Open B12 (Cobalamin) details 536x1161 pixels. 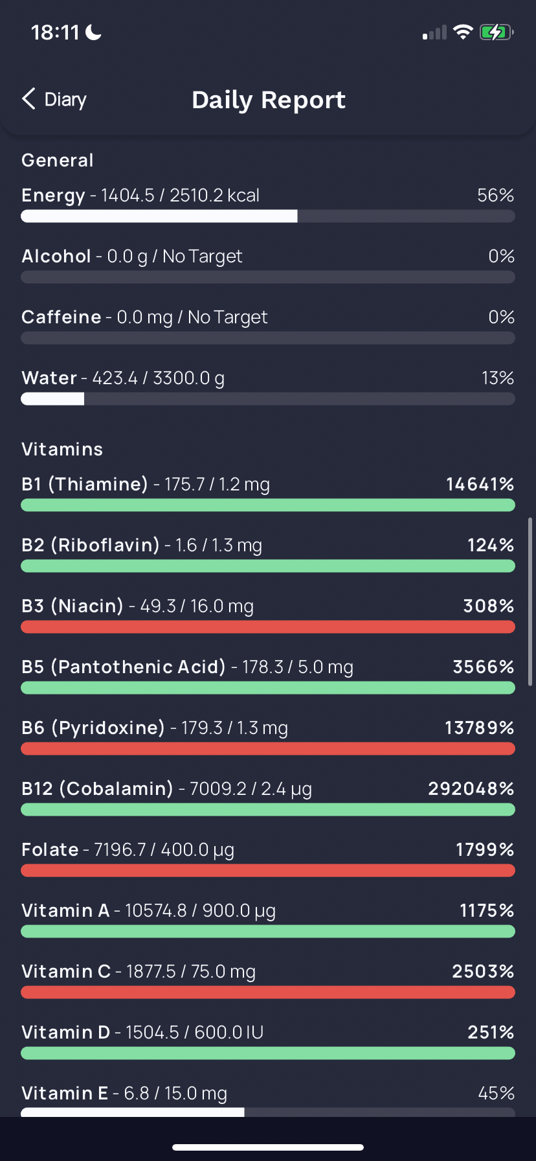268,798
